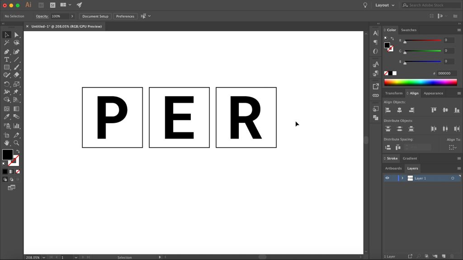Select the Blend tool

(17, 117)
